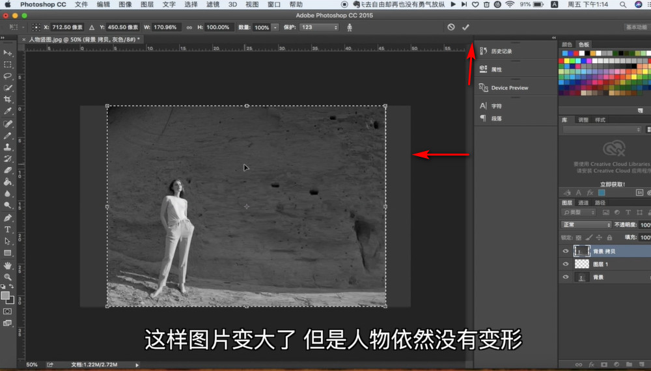Change screen mode from toolbar bottom
The width and height of the screenshot is (651, 371).
(7, 323)
